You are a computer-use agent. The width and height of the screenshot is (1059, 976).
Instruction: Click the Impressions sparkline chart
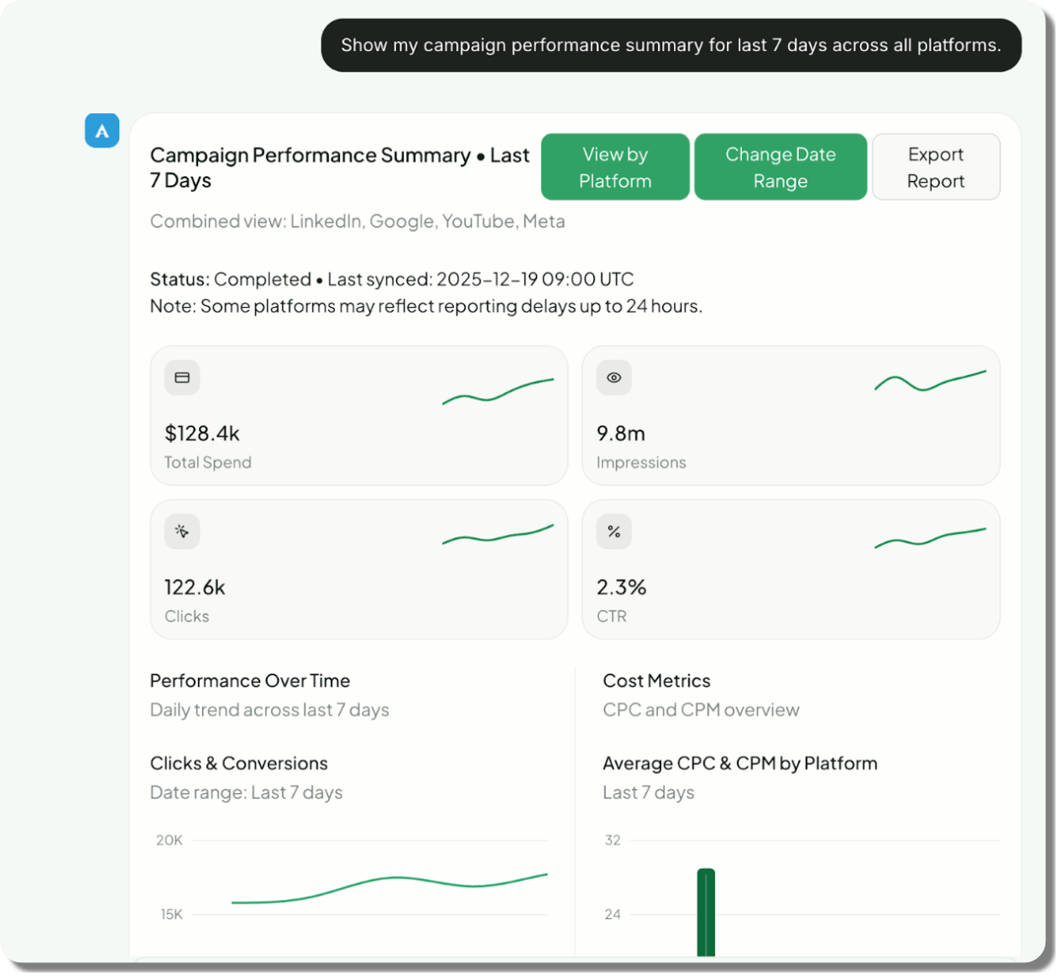[x=930, y=381]
